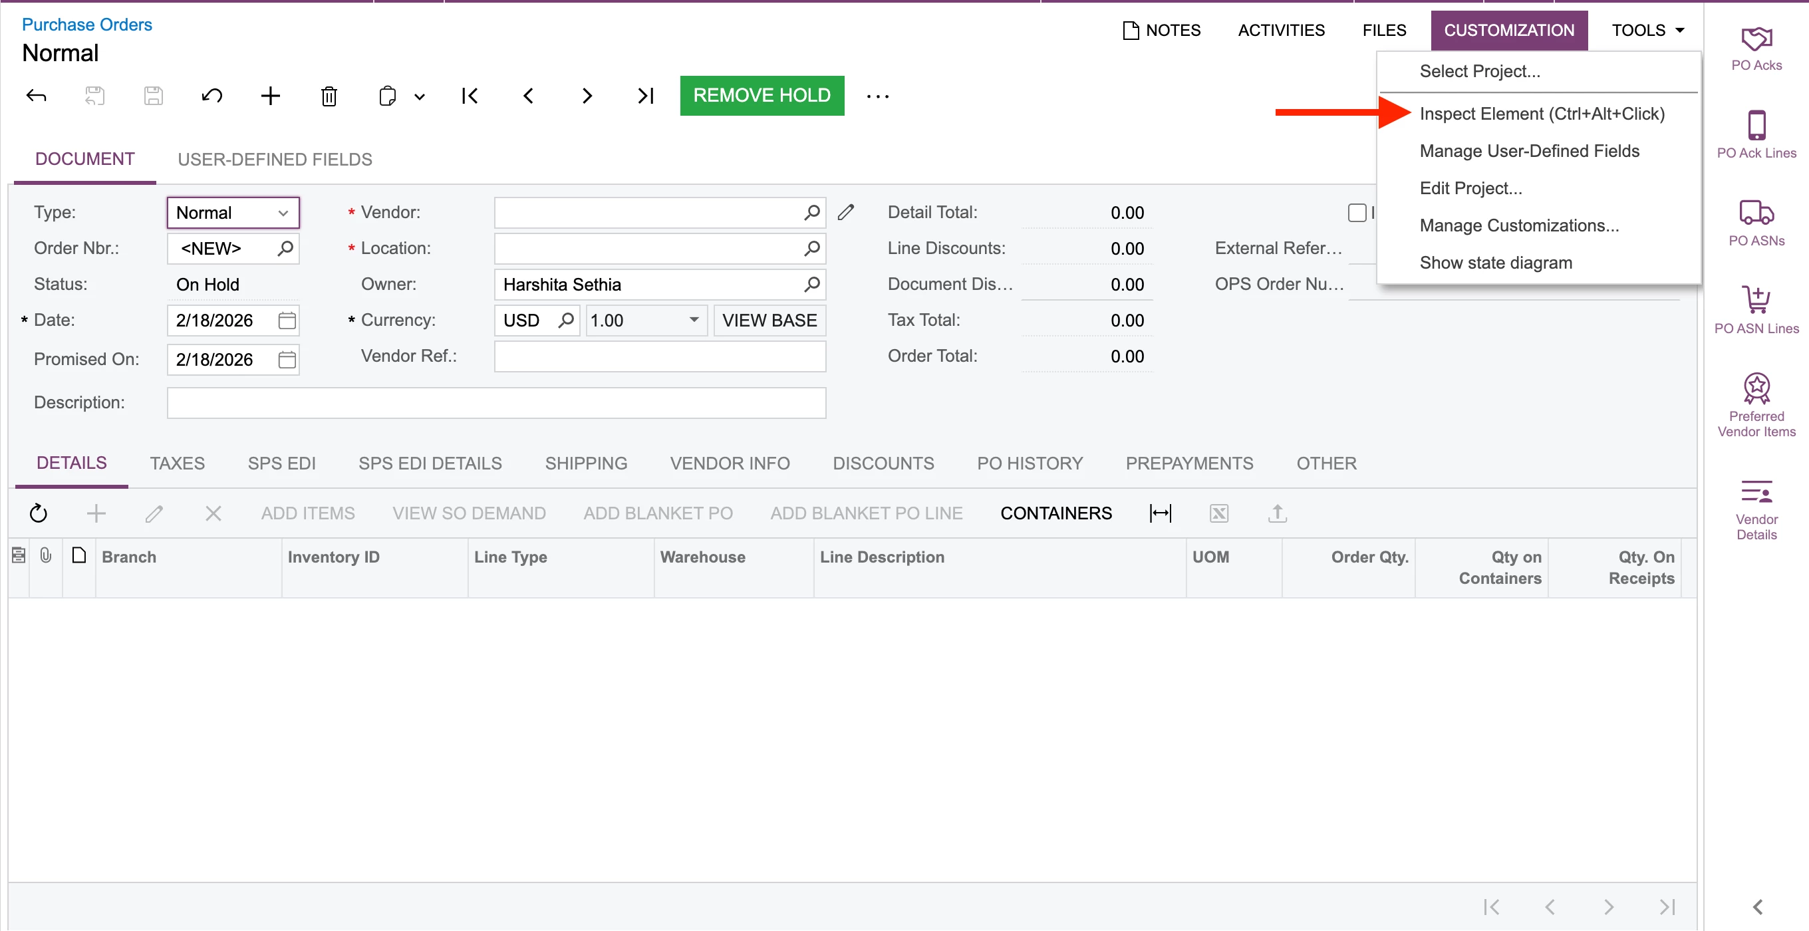
Task: Toggle checkbox next to Detail Total row
Action: pyautogui.click(x=1357, y=212)
